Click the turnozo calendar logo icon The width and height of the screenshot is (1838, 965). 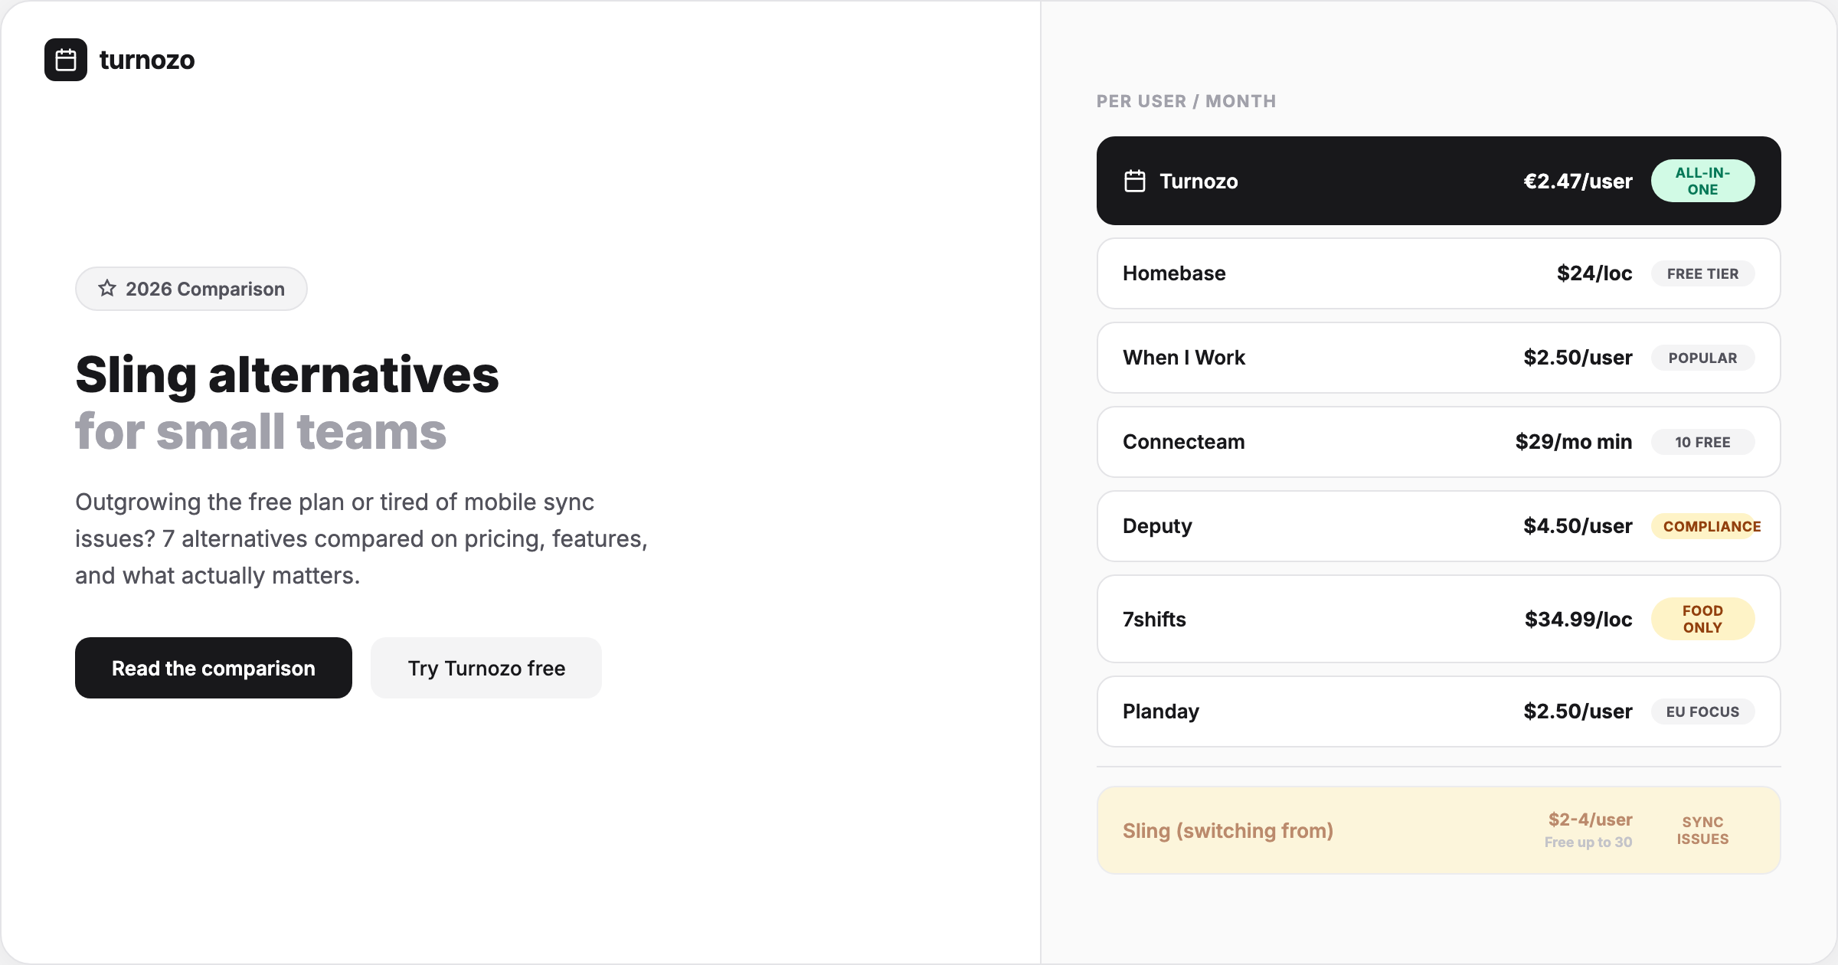[x=66, y=60]
